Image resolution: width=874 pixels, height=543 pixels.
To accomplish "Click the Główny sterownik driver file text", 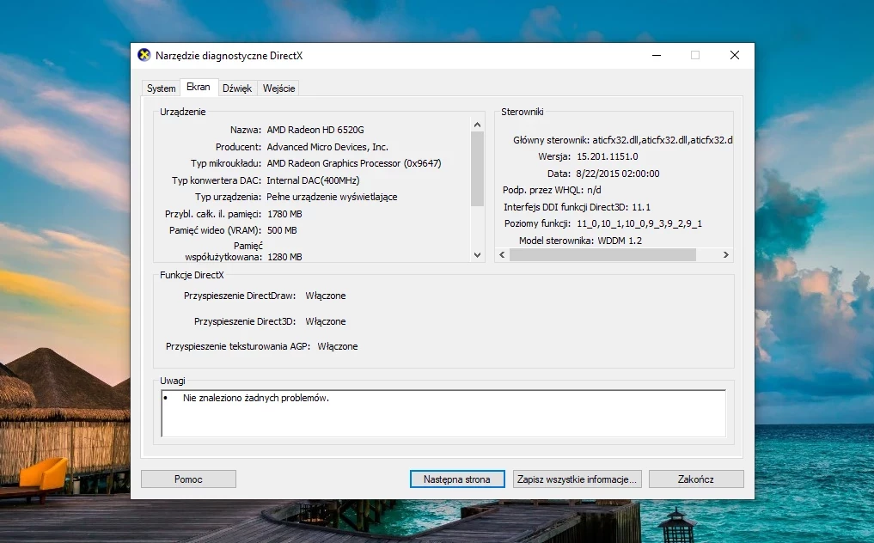I will click(x=663, y=140).
